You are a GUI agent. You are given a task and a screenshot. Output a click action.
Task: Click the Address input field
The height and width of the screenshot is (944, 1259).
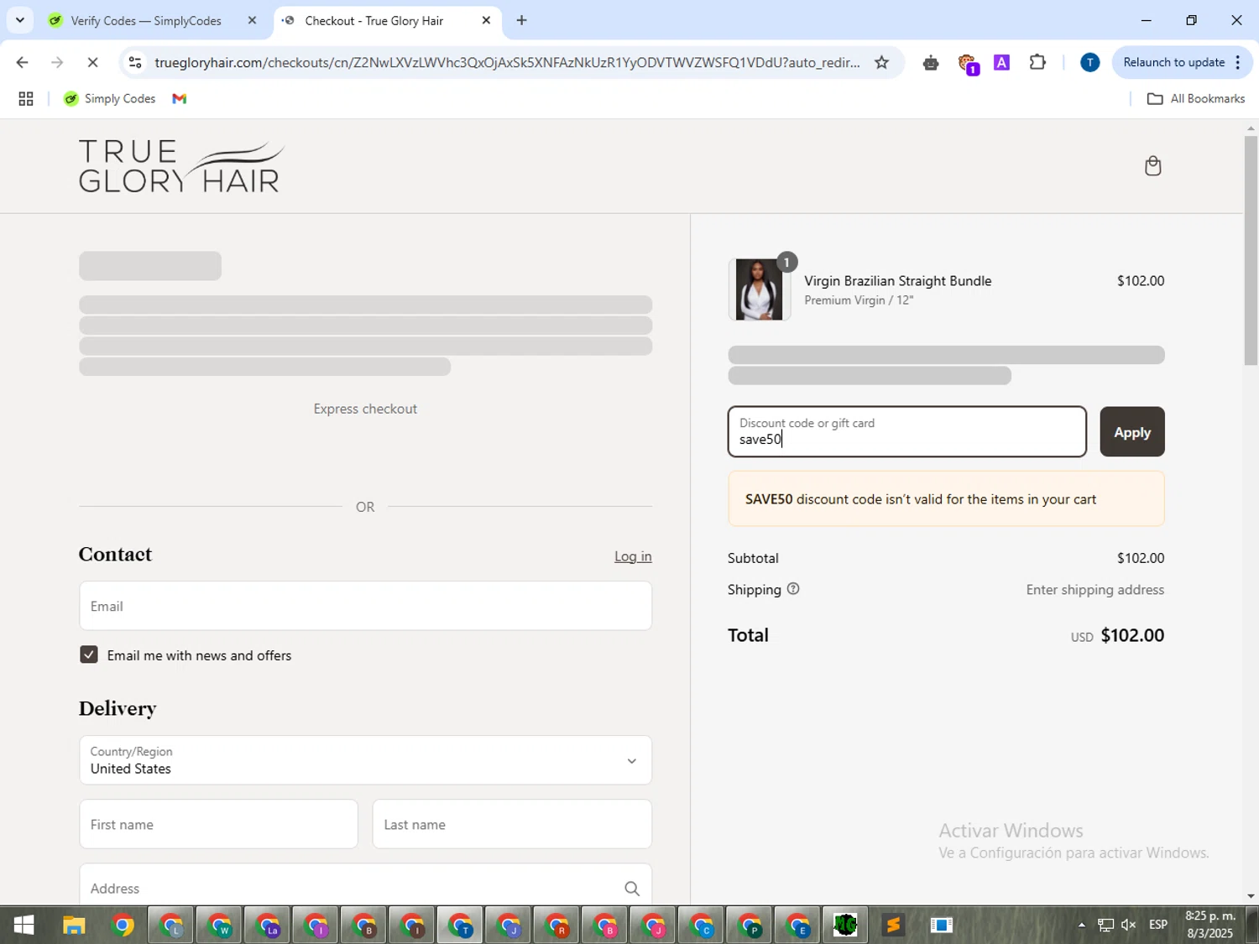click(365, 885)
